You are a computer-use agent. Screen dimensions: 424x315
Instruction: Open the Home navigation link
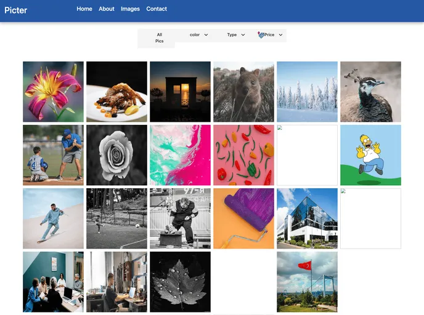tap(84, 9)
